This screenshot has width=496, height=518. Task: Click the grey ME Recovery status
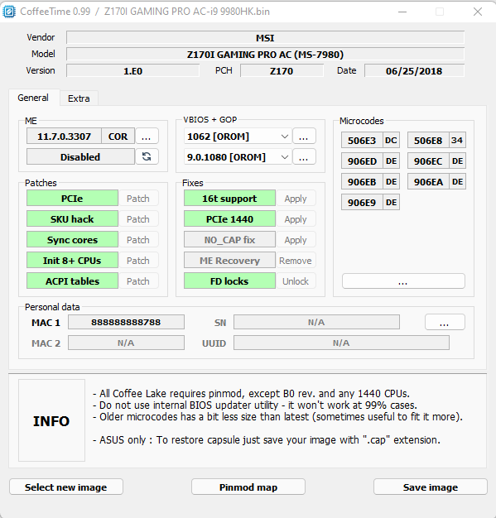click(230, 261)
